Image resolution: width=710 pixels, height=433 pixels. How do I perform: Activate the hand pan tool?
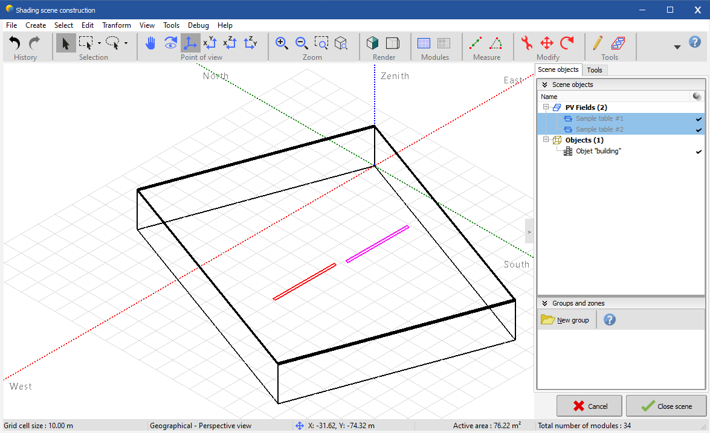click(150, 43)
